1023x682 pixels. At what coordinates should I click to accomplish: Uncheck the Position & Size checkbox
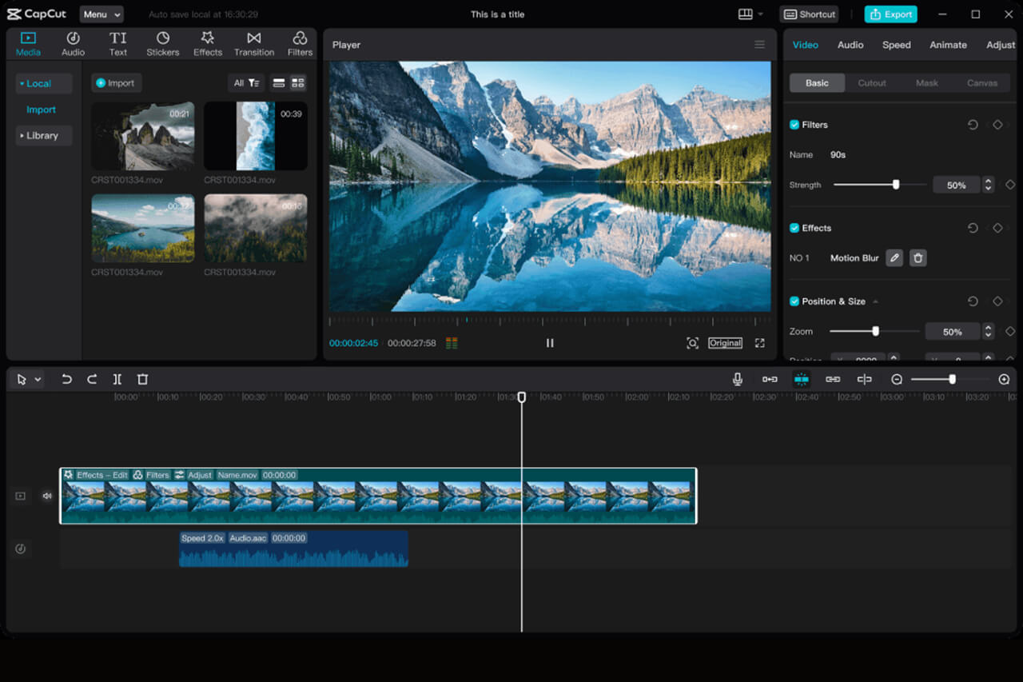click(x=794, y=301)
